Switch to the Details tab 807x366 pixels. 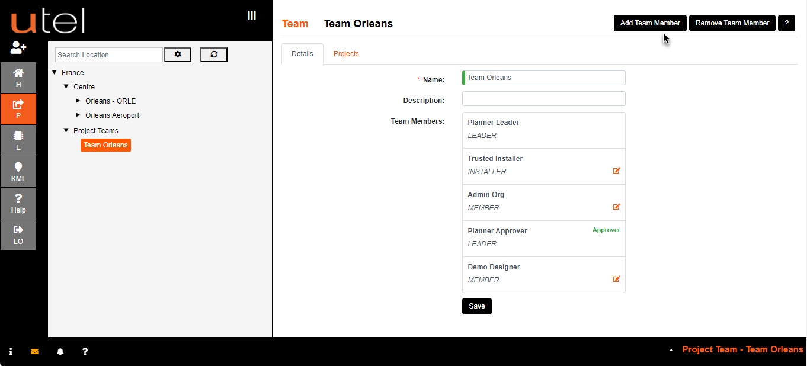pos(302,54)
